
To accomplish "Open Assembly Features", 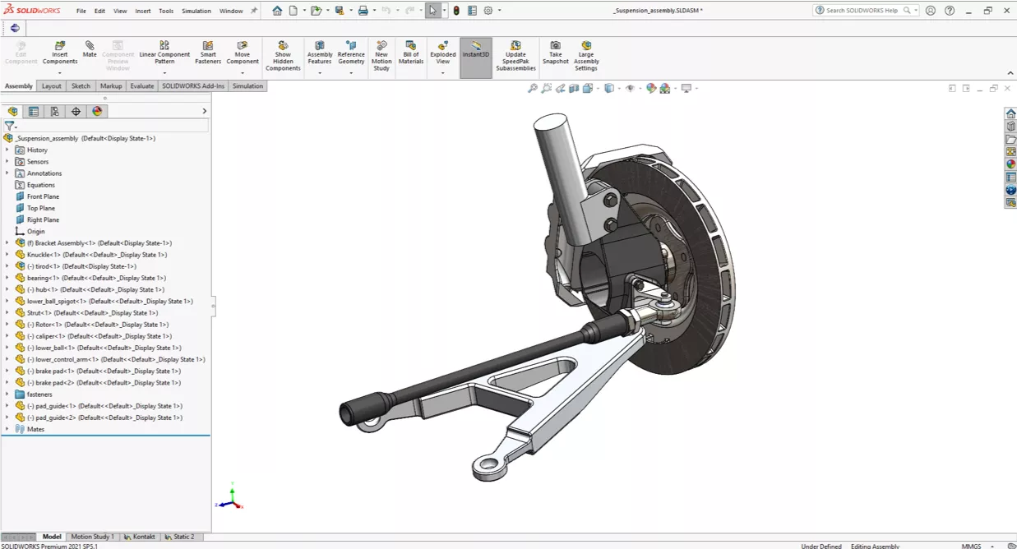I will click(x=320, y=53).
